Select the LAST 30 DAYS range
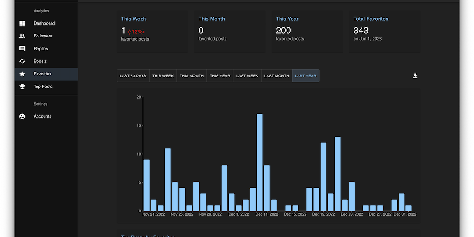Image resolution: width=474 pixels, height=237 pixels. 133,76
